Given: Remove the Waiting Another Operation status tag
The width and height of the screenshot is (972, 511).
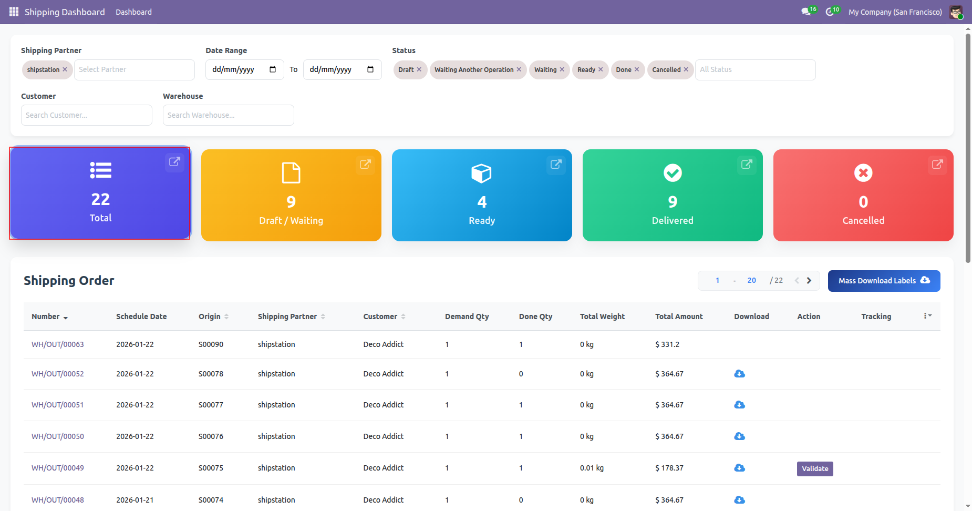Looking at the screenshot, I should click(x=519, y=69).
